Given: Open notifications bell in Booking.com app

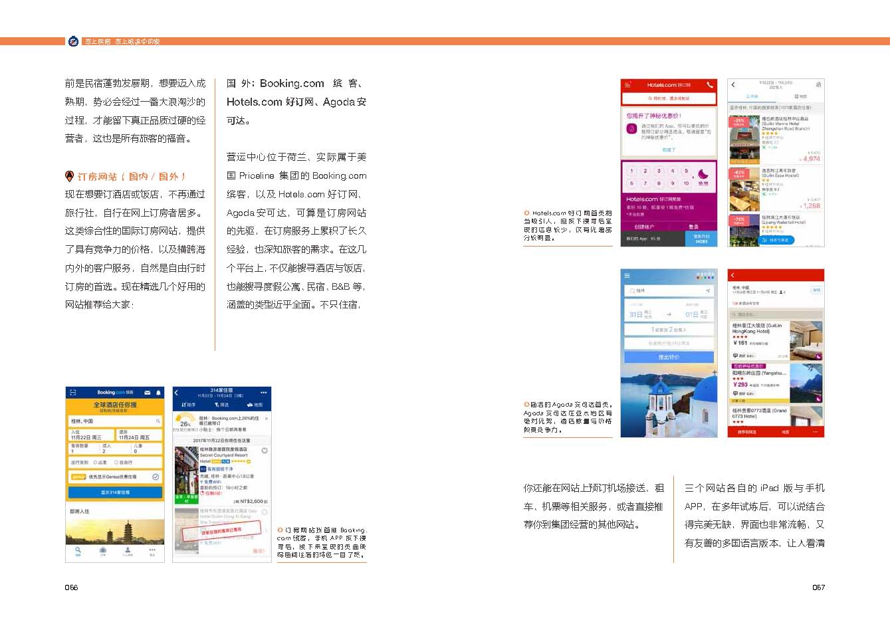Looking at the screenshot, I should (158, 393).
